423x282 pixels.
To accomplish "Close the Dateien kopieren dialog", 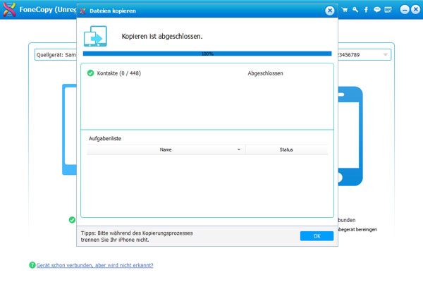I will [x=330, y=11].
